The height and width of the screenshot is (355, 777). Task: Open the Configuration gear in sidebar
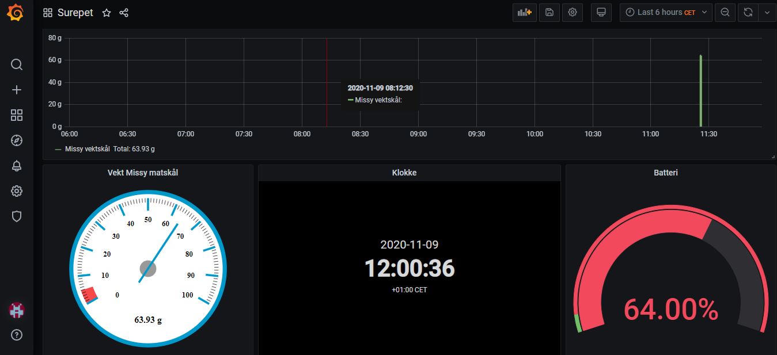(17, 191)
